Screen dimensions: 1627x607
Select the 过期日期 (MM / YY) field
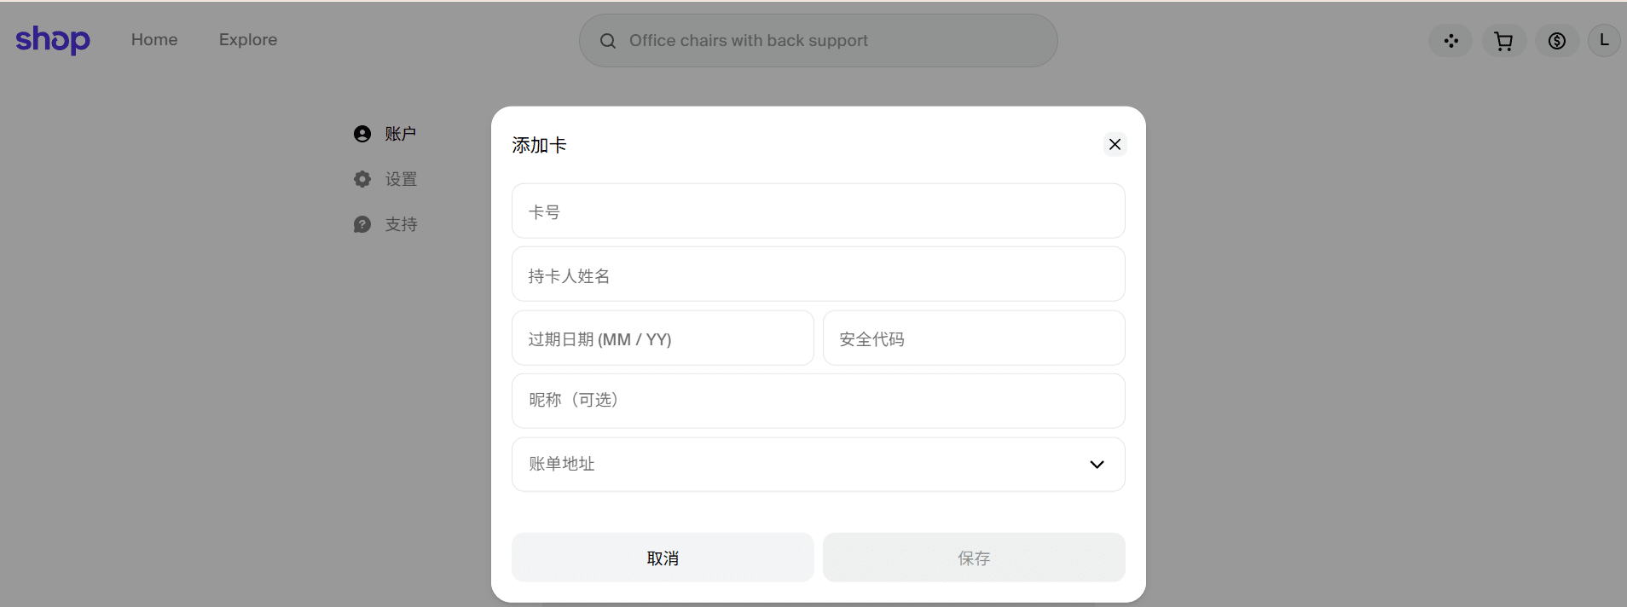663,338
